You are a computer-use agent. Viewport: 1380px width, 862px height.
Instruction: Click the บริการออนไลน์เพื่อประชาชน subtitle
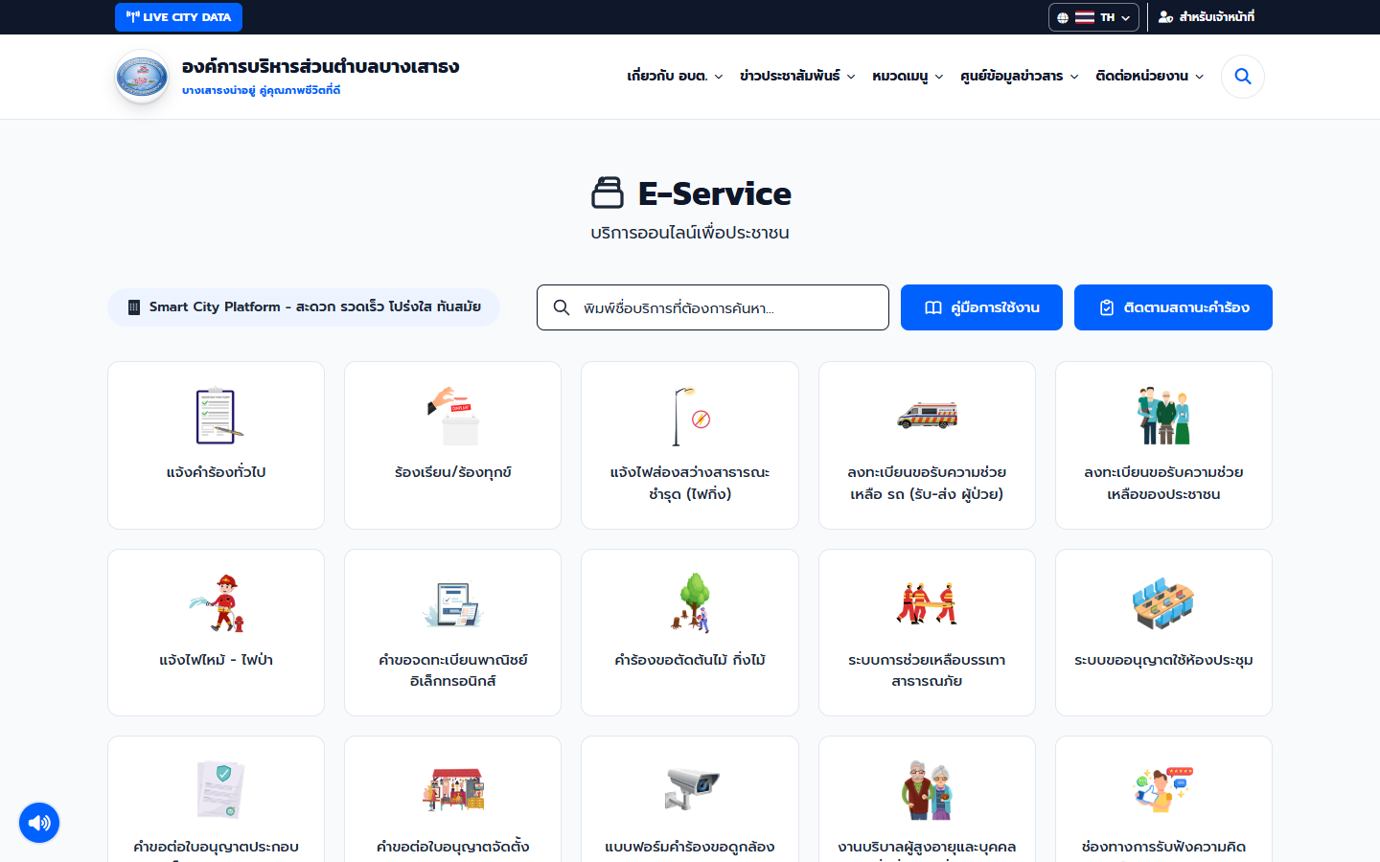(x=690, y=233)
